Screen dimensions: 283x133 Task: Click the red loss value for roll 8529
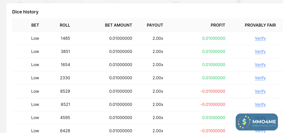213,91
